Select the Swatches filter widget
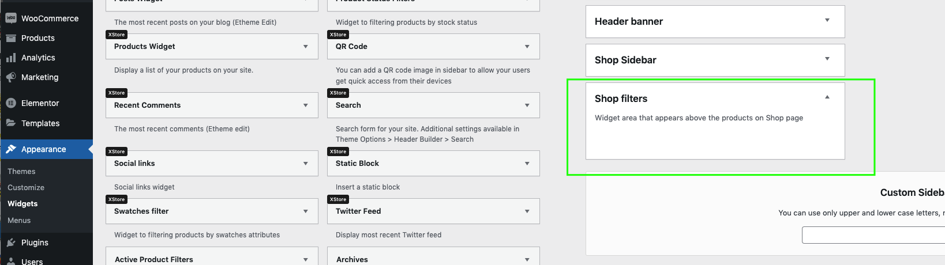The image size is (945, 265). point(212,211)
